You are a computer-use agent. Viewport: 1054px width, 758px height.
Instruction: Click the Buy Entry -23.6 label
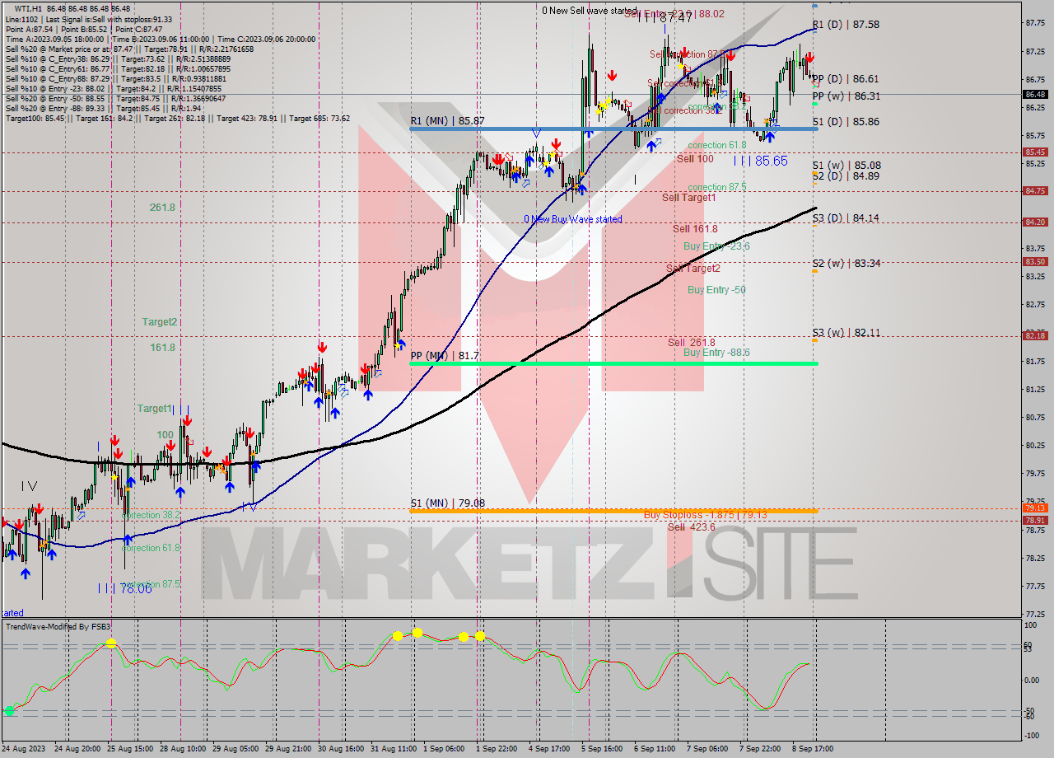coord(716,246)
